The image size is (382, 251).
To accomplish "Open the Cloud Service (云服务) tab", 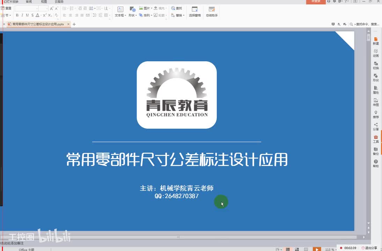I will click(x=59, y=2).
